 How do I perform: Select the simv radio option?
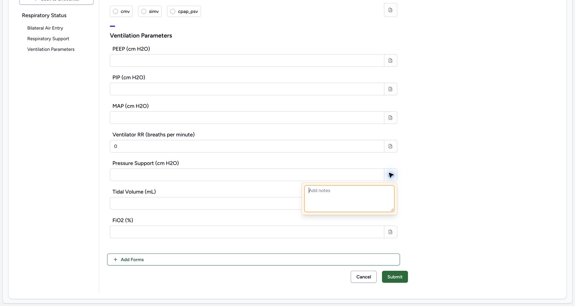point(150,11)
